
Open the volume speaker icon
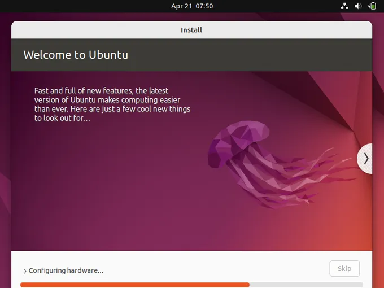(x=358, y=6)
